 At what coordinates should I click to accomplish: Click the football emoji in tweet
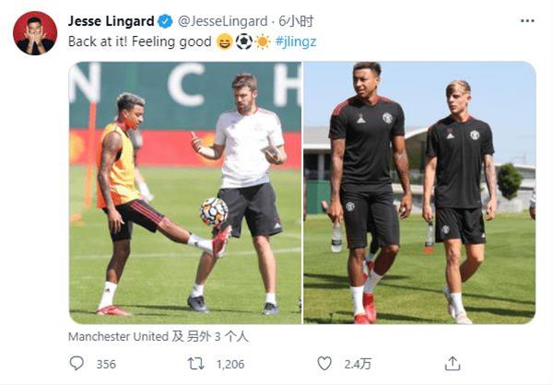tap(244, 41)
